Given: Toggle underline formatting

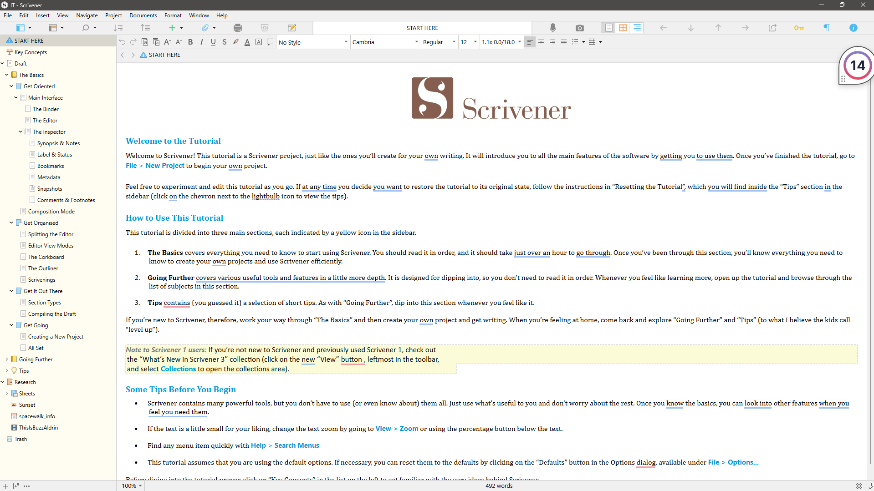Looking at the screenshot, I should pos(213,42).
